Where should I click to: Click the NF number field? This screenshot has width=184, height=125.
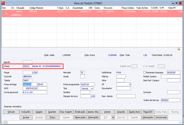tap(124, 84)
